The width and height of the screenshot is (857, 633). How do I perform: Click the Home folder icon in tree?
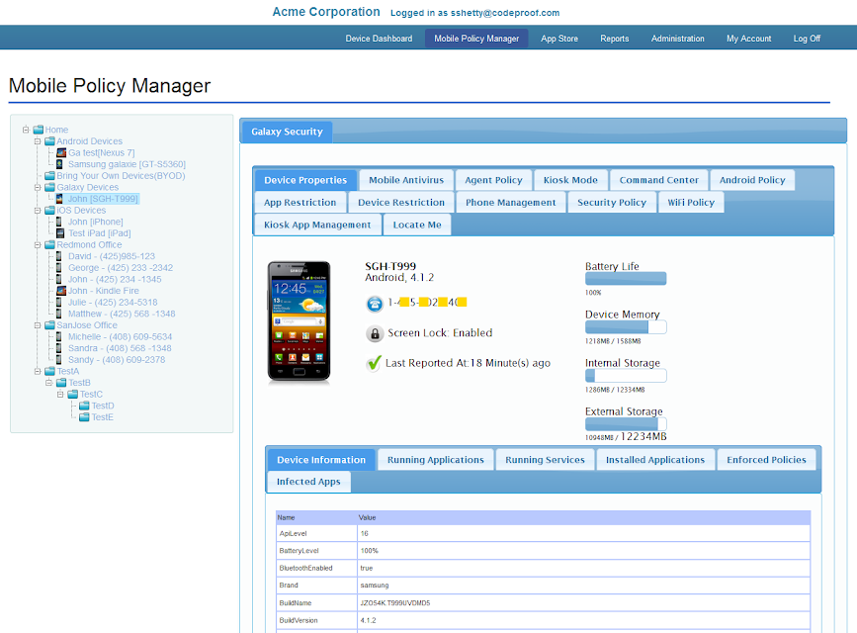pyautogui.click(x=39, y=130)
